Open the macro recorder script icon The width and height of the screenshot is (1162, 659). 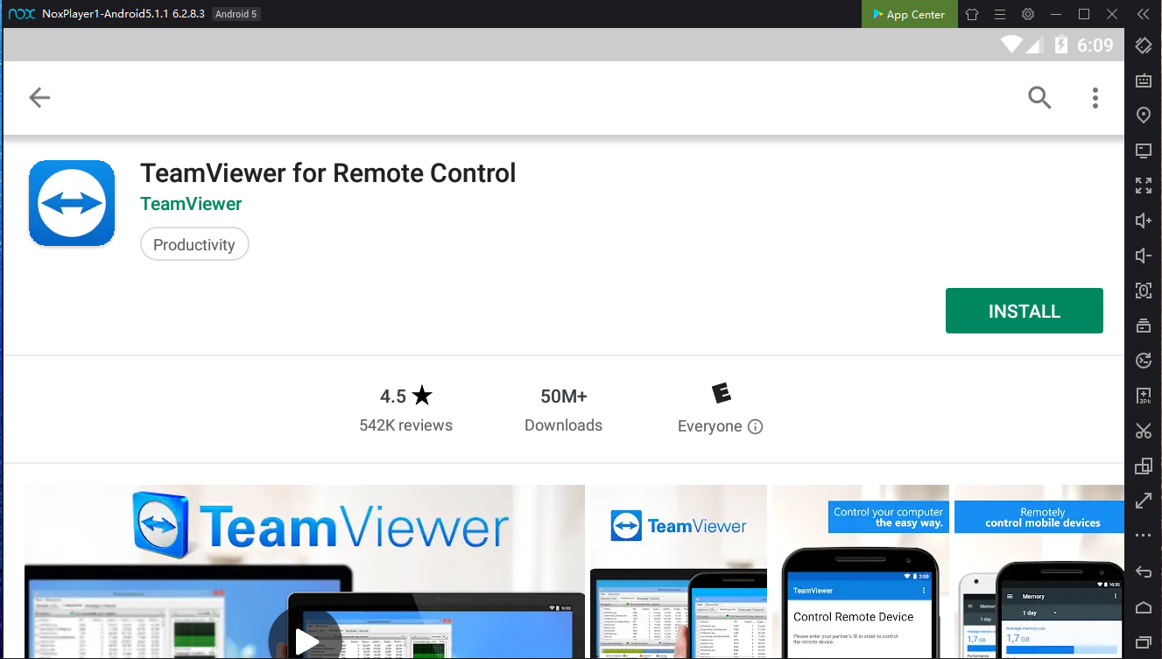(x=1143, y=361)
